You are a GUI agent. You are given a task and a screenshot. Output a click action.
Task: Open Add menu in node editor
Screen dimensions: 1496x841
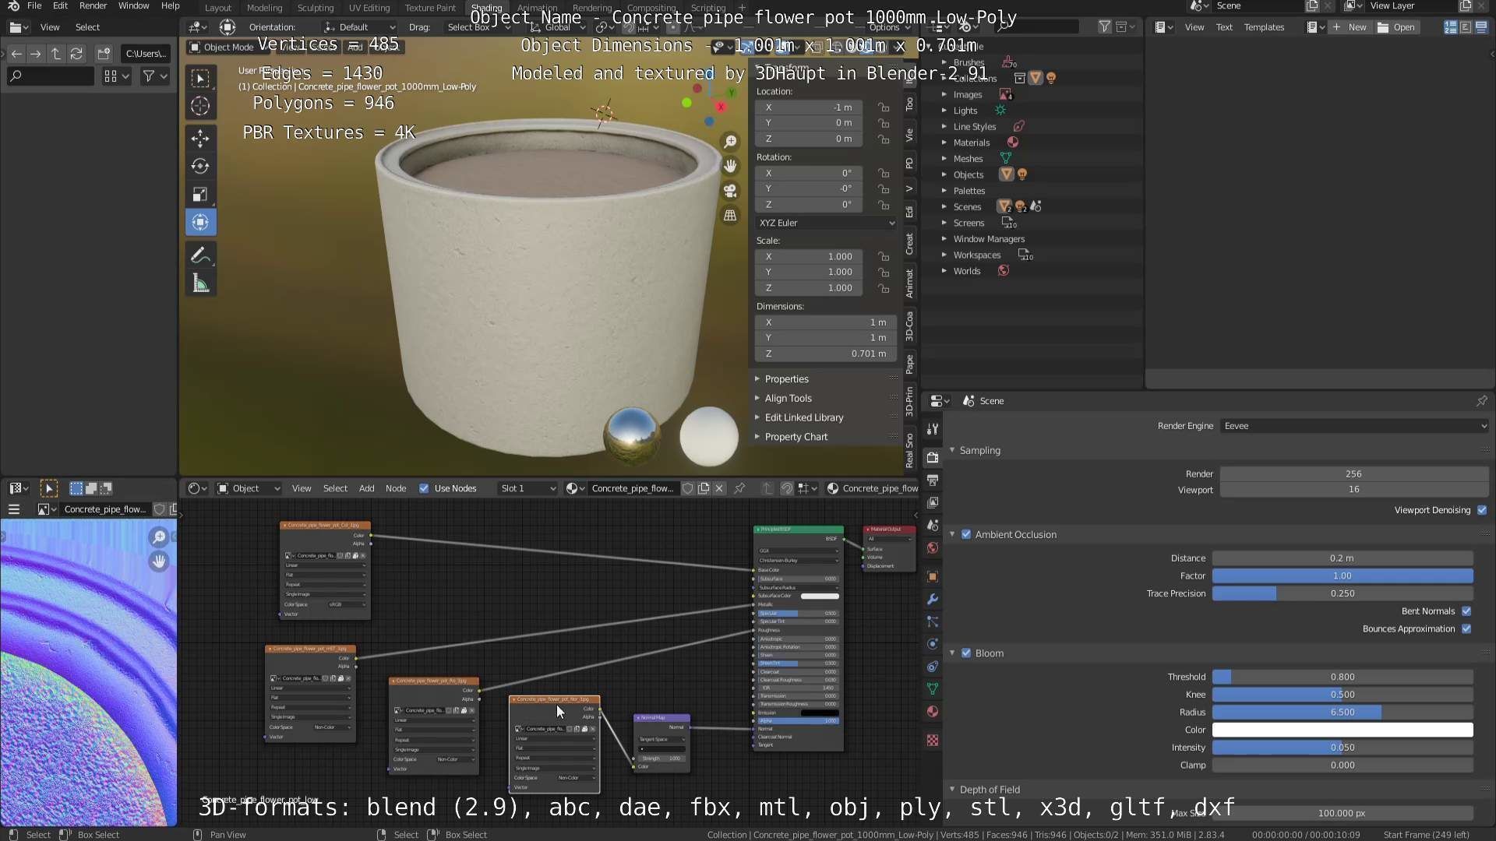tap(366, 488)
